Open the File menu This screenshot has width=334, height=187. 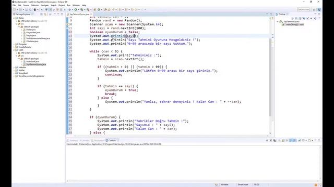[14, 5]
